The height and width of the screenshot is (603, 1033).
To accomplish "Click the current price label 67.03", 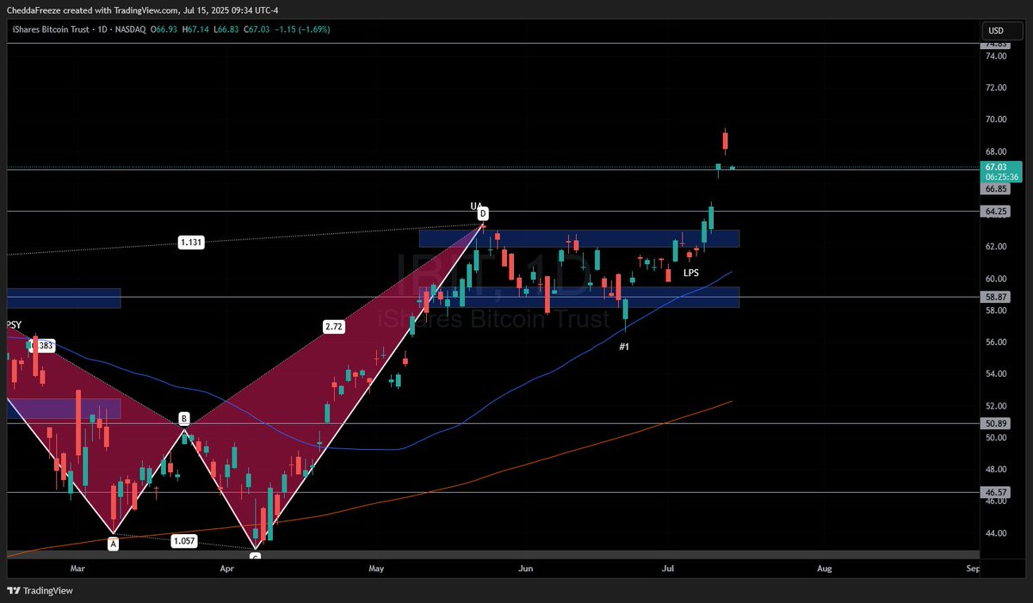I will (x=996, y=167).
